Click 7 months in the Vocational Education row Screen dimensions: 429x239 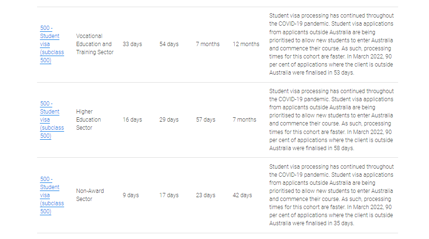click(208, 44)
